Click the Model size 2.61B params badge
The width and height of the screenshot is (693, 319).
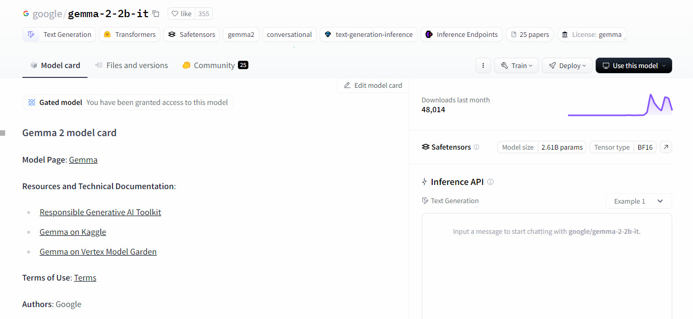(x=541, y=147)
